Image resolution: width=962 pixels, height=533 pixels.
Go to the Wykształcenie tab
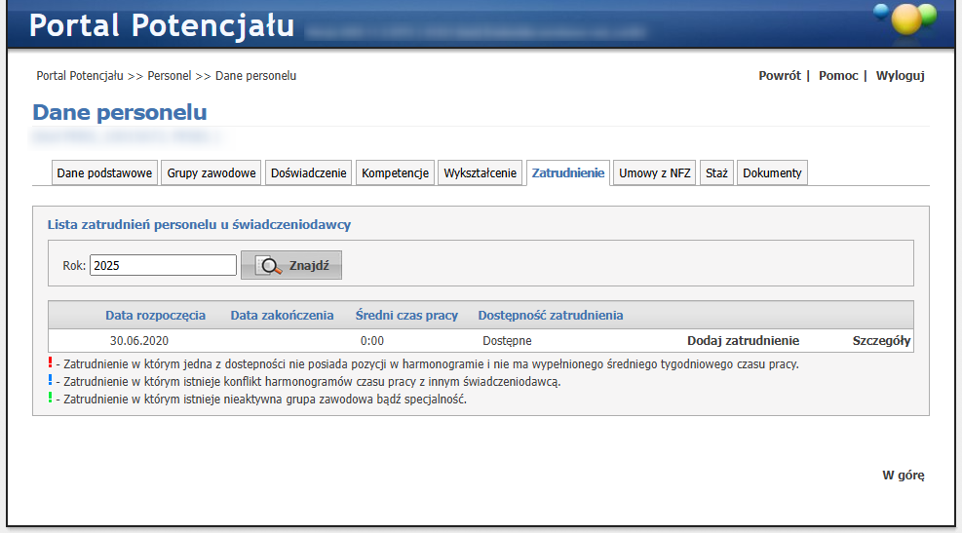click(x=480, y=173)
